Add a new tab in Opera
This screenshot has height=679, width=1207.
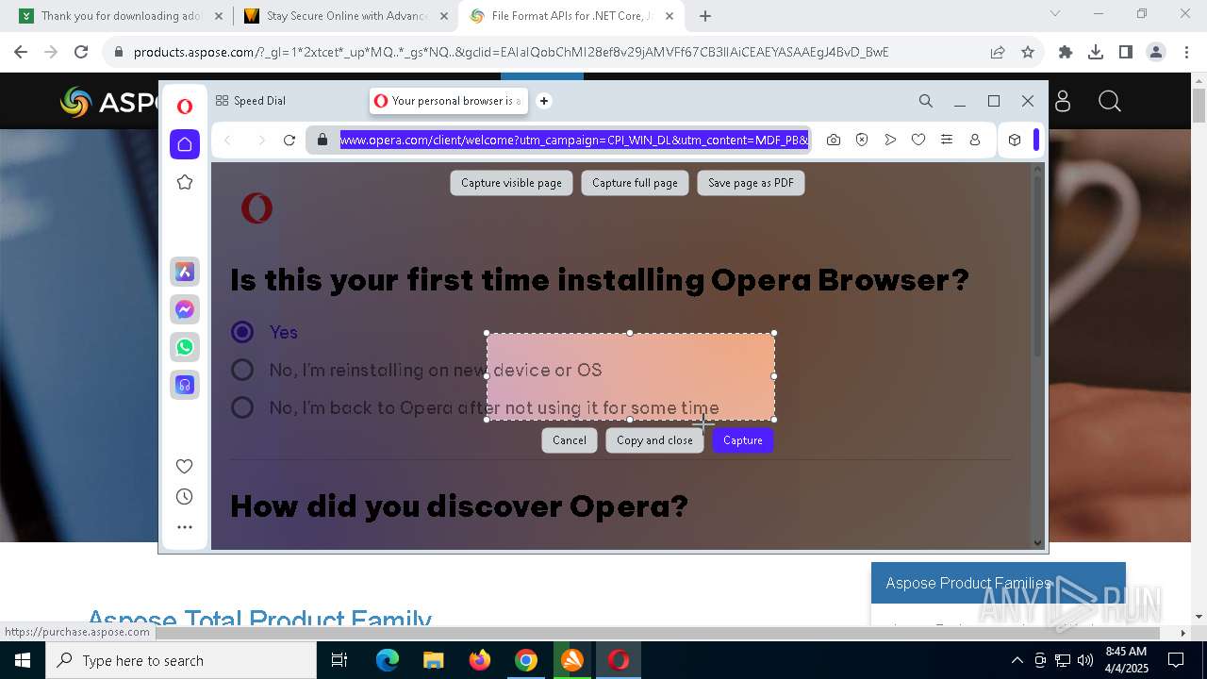click(544, 101)
